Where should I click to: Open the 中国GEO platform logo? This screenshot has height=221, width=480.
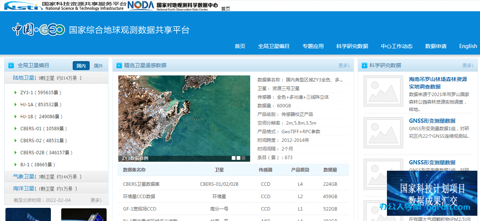[x=38, y=29]
